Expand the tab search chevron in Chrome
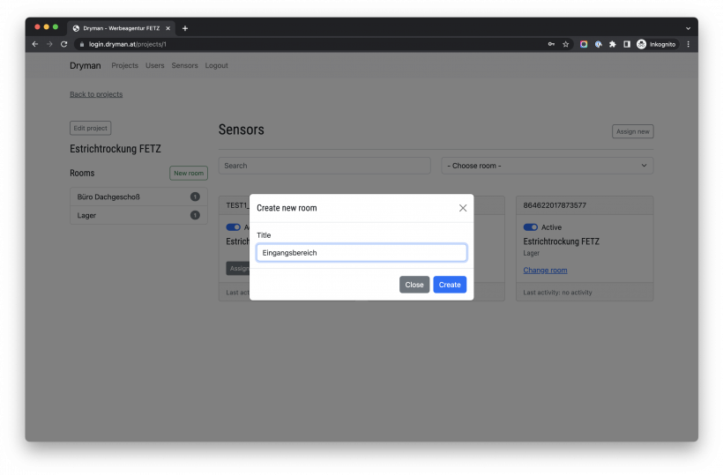The width and height of the screenshot is (723, 475). tap(688, 28)
